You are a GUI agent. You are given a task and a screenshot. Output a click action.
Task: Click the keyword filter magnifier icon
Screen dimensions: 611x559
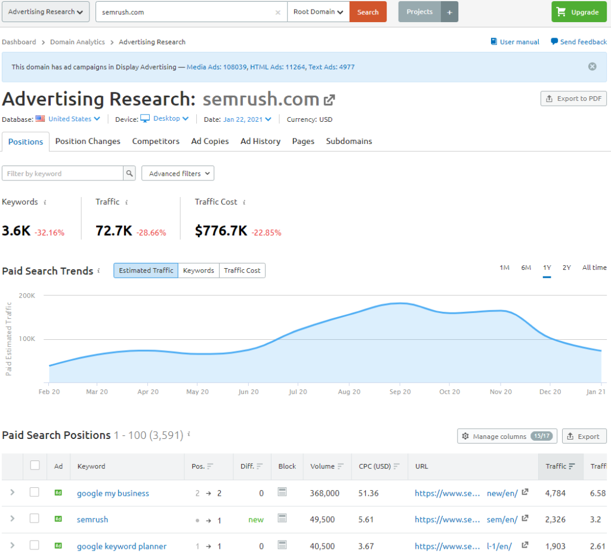(129, 173)
